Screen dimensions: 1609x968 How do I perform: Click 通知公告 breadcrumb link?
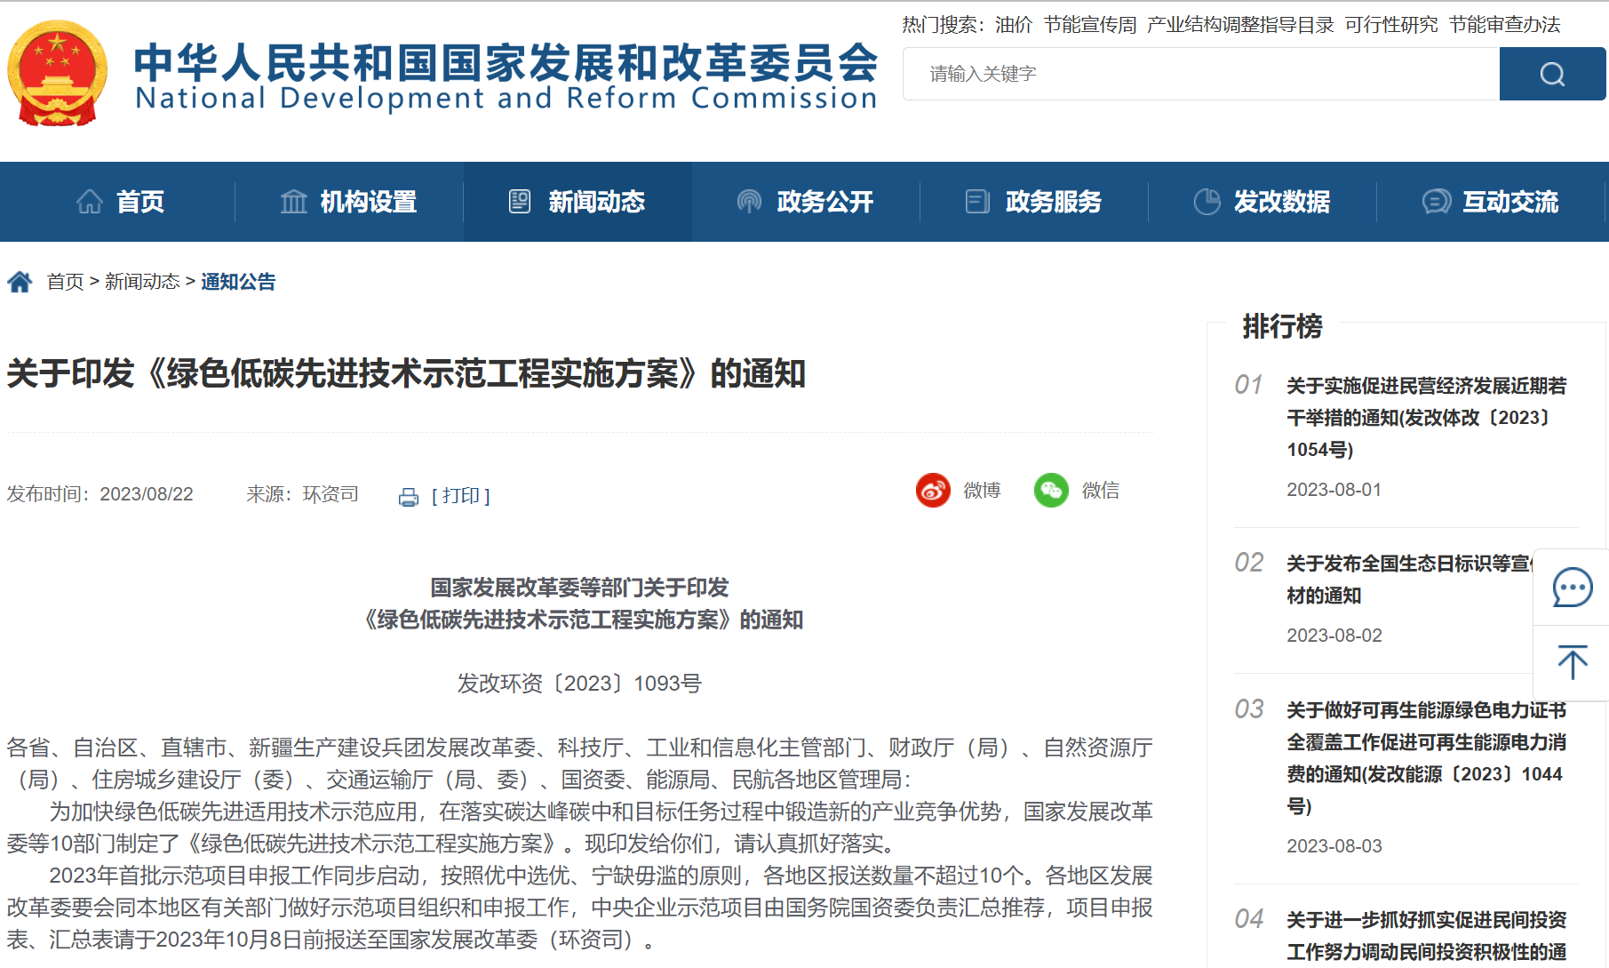pos(238,282)
